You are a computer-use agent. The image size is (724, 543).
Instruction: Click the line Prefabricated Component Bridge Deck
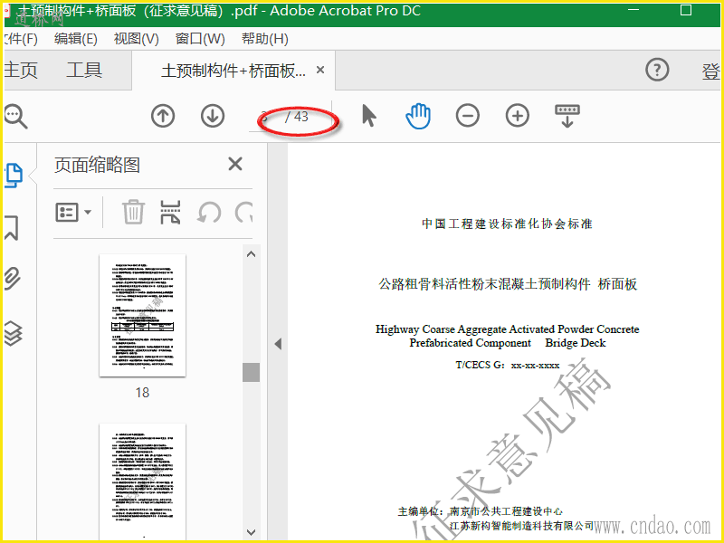(x=507, y=343)
